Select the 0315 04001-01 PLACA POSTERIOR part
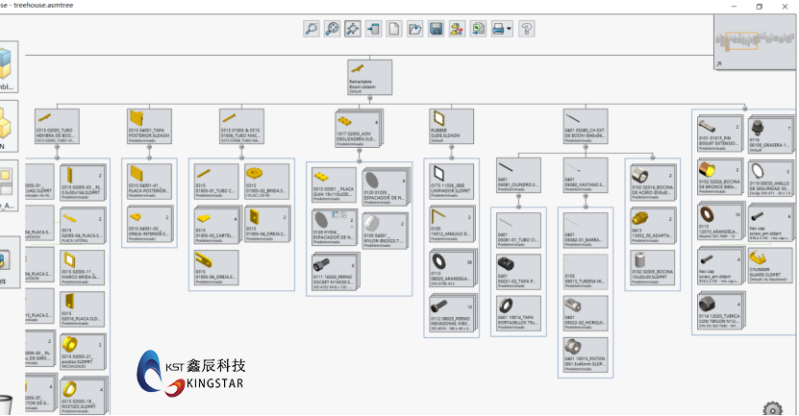 (149, 182)
